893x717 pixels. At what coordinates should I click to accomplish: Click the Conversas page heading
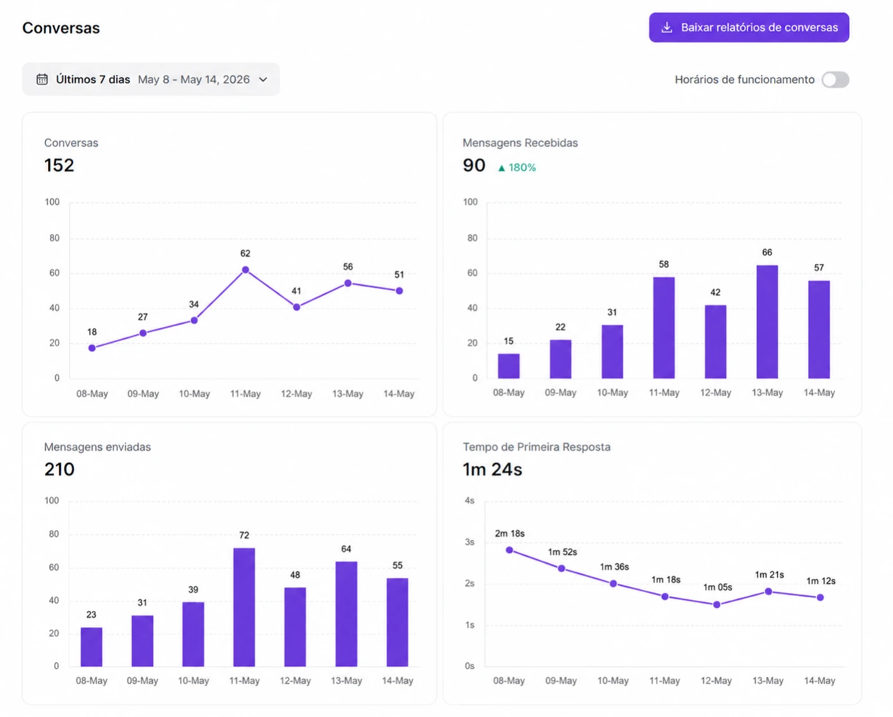(x=61, y=28)
